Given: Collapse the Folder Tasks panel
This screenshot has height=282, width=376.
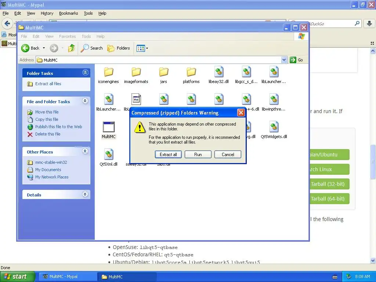Looking at the screenshot, I should [85, 73].
